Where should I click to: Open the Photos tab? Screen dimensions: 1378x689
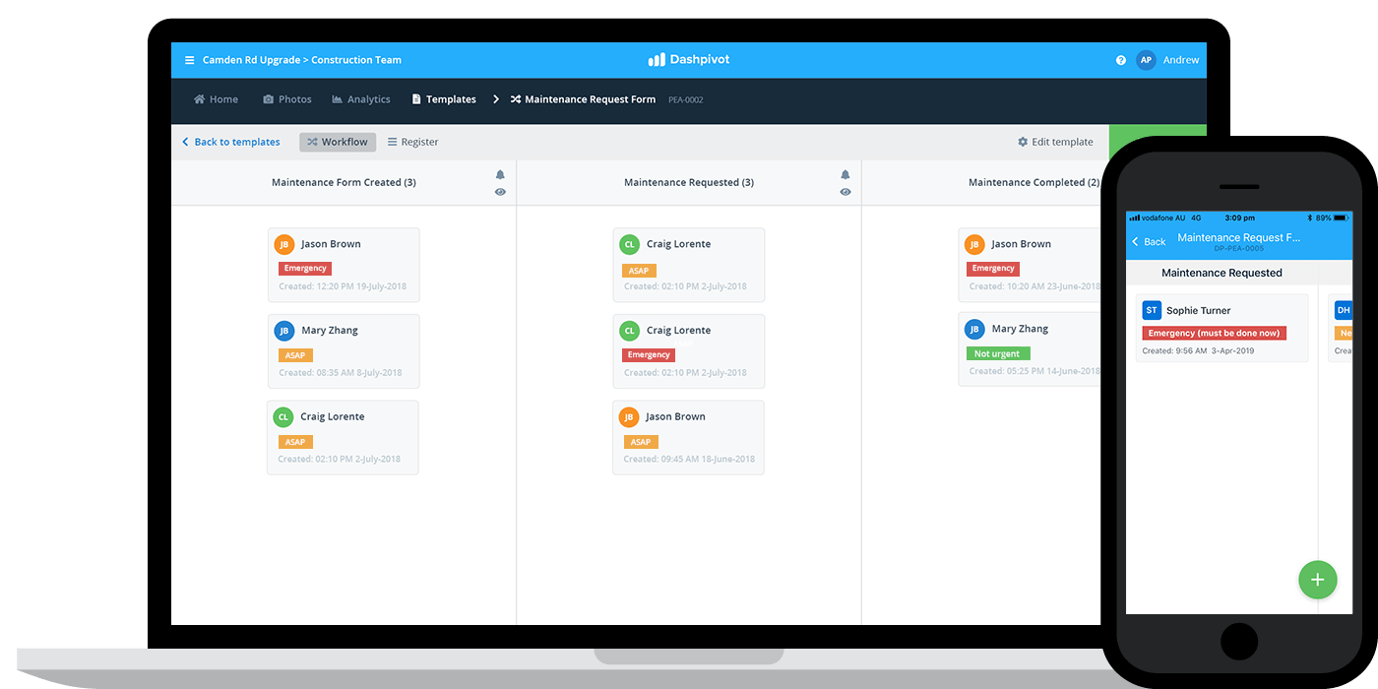pos(287,99)
